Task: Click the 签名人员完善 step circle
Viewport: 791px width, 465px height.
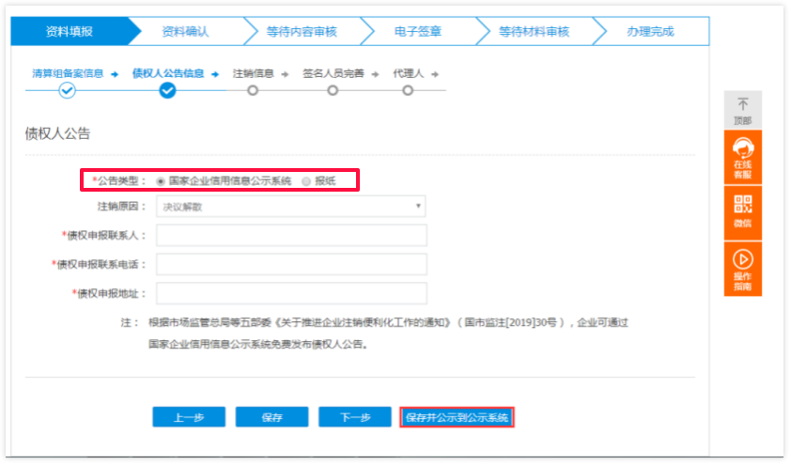Action: [x=333, y=91]
